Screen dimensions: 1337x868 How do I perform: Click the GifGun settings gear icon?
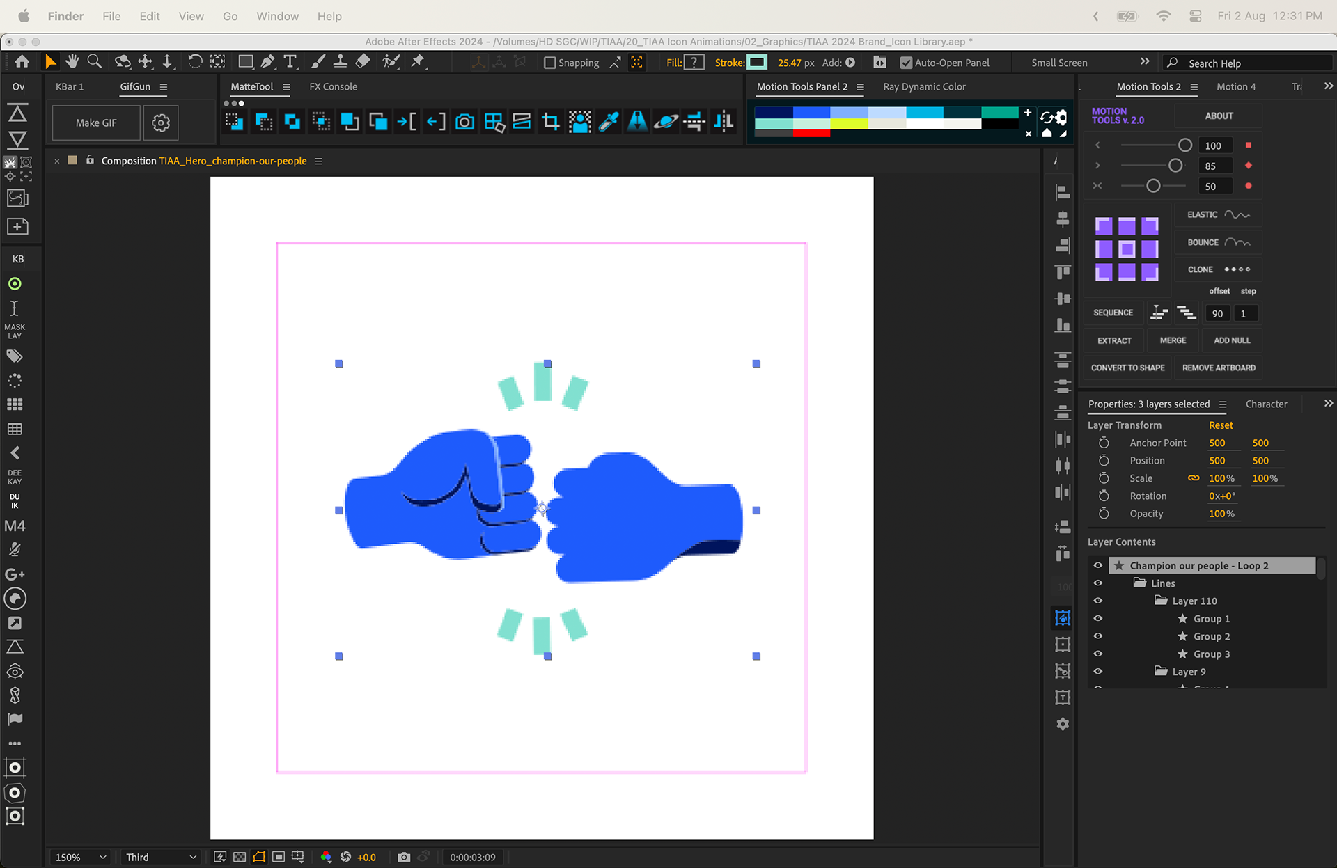pyautogui.click(x=161, y=123)
